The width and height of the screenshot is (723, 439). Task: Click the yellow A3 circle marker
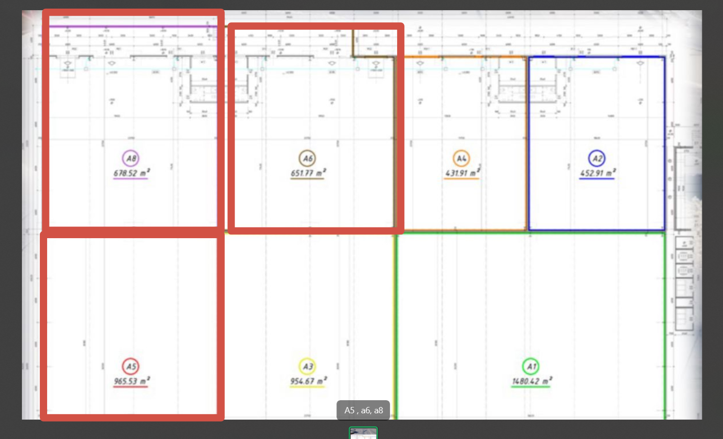click(x=307, y=366)
